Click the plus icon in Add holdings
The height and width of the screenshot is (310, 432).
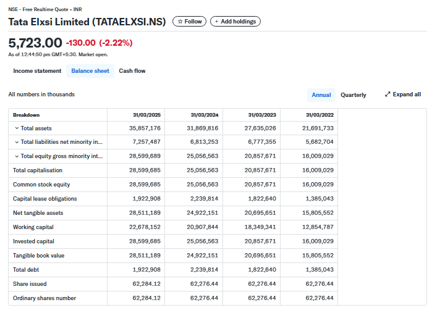click(x=216, y=22)
